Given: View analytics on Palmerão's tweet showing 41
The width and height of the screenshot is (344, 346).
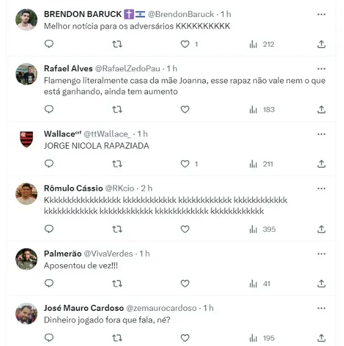Looking at the screenshot, I should (x=260, y=283).
